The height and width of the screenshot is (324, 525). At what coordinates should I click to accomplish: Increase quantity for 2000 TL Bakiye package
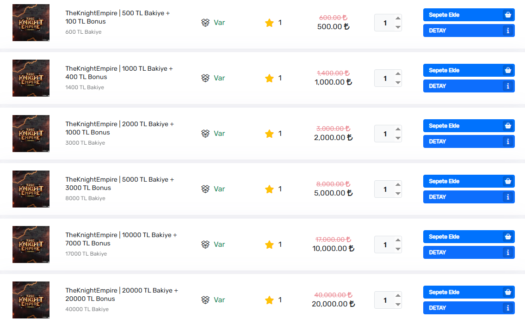coord(398,129)
